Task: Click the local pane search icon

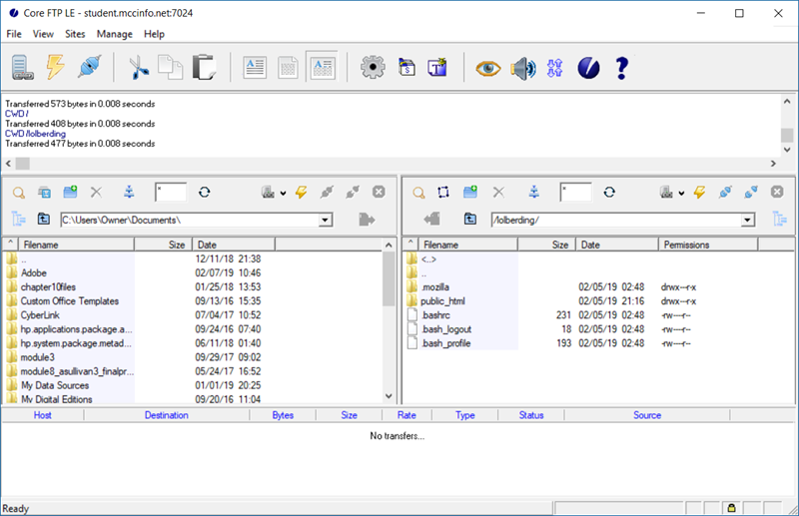Action: click(x=19, y=193)
